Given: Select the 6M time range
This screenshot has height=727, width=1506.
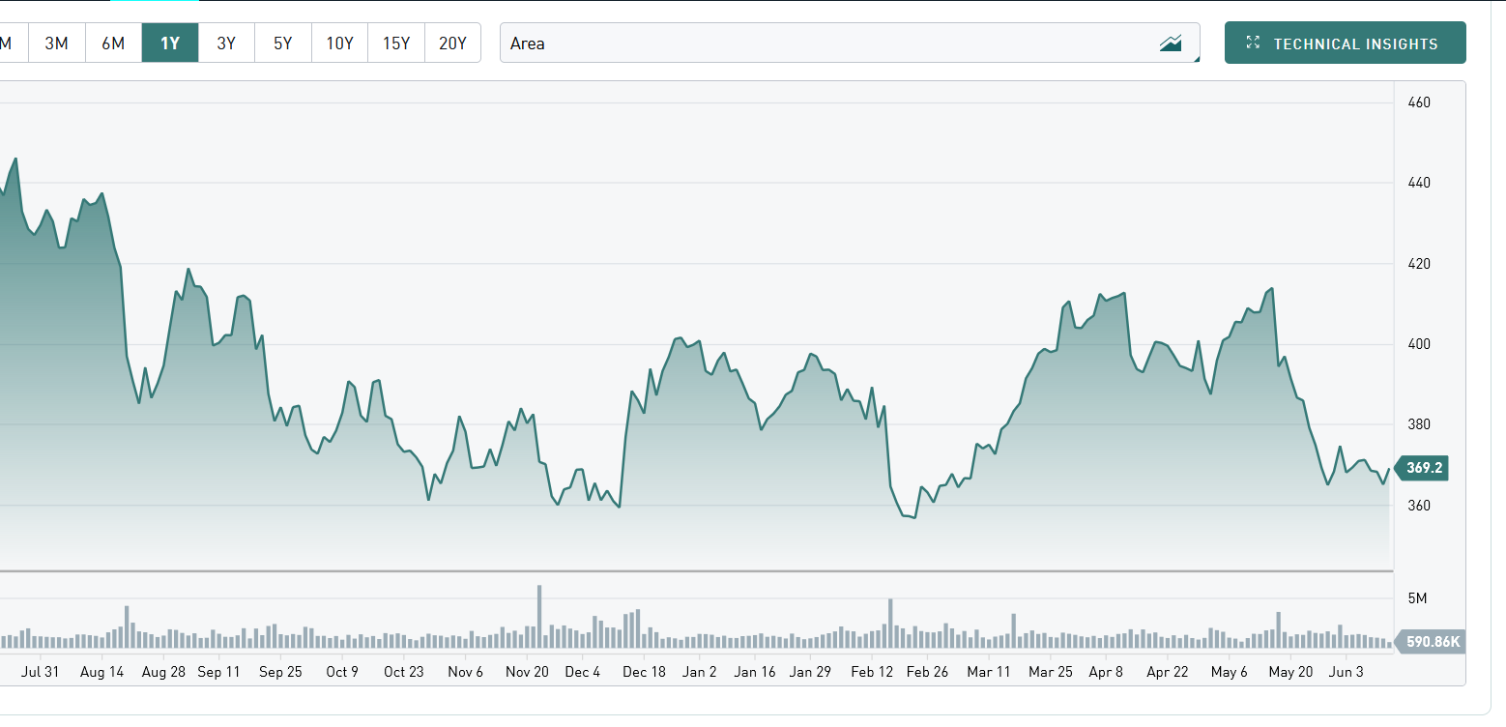Looking at the screenshot, I should click(x=113, y=44).
